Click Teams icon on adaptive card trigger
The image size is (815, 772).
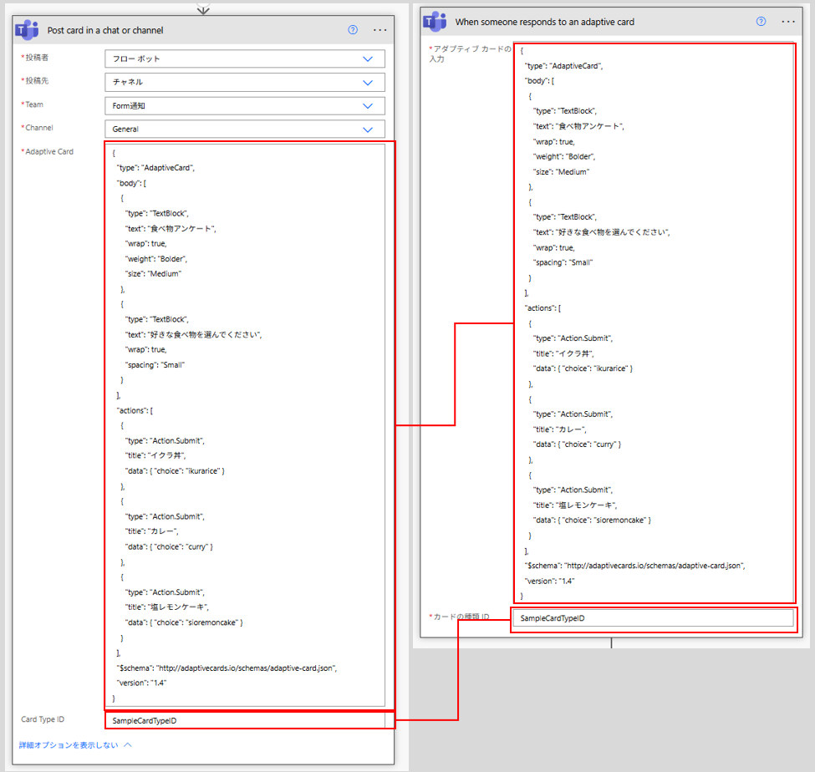click(435, 21)
